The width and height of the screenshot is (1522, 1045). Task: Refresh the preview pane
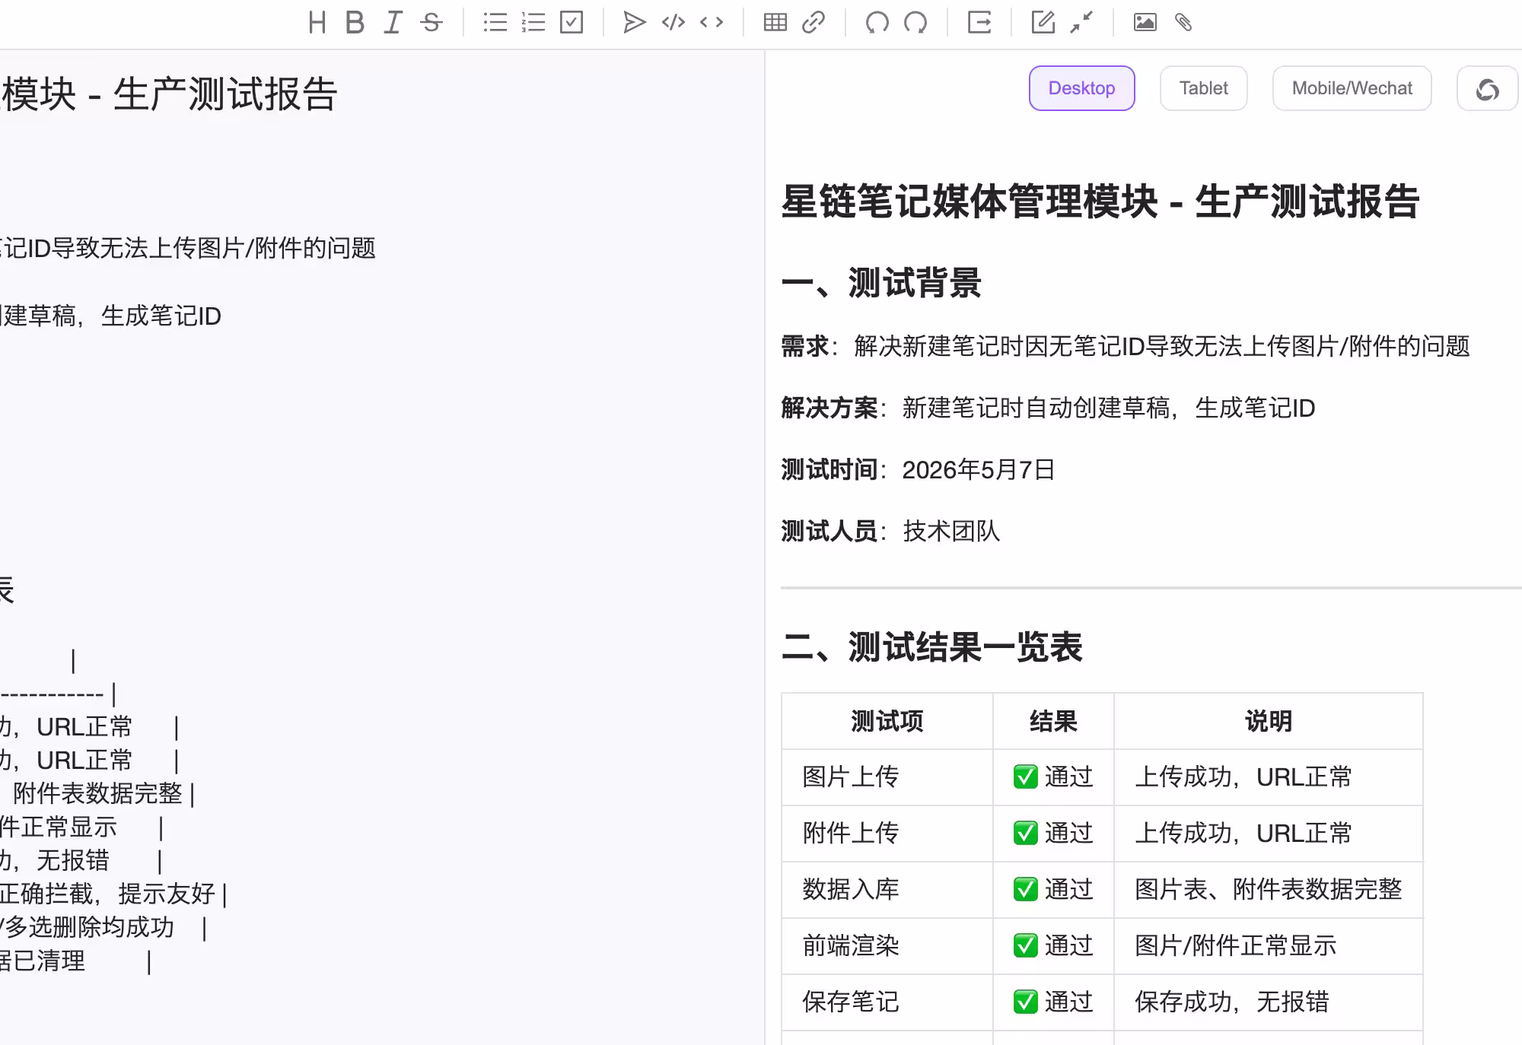tap(1487, 89)
